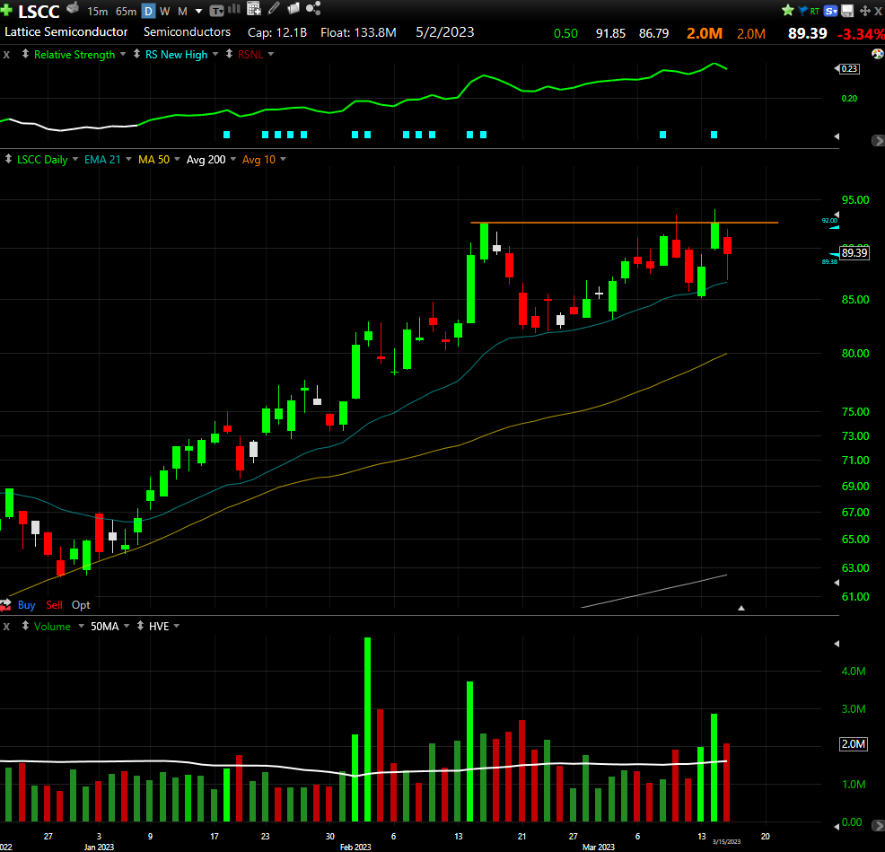Click the Semiconductors industry label
The width and height of the screenshot is (885, 852).
187,32
